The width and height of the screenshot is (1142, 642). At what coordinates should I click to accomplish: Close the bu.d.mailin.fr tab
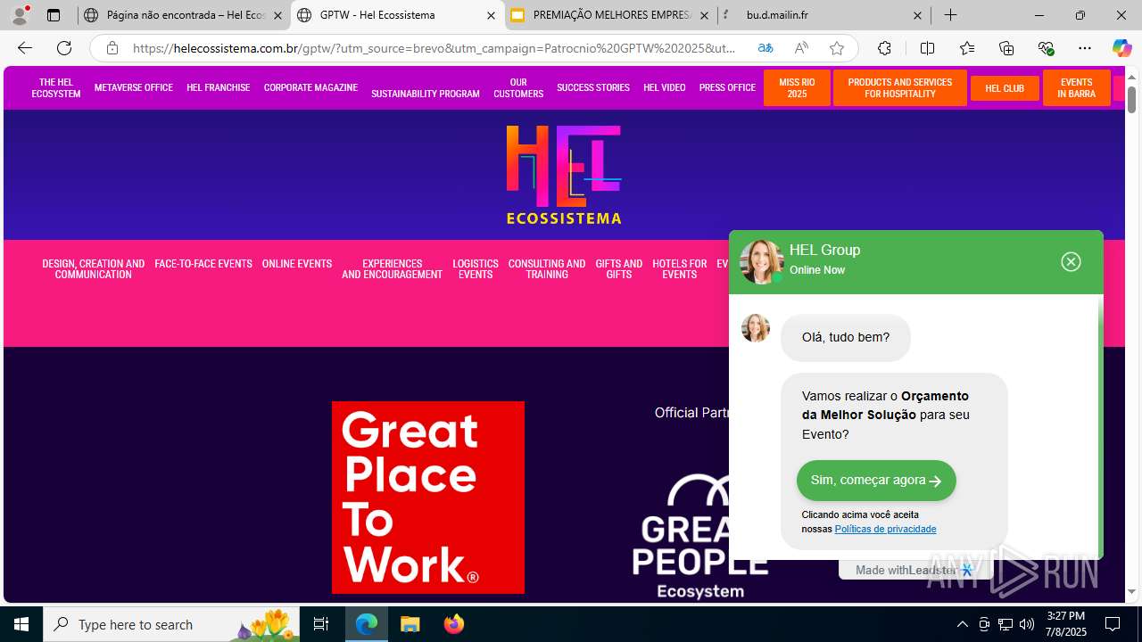point(917,15)
